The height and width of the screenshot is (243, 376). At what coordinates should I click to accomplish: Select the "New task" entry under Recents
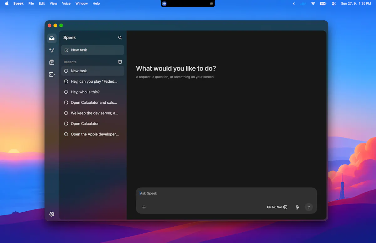pyautogui.click(x=92, y=71)
